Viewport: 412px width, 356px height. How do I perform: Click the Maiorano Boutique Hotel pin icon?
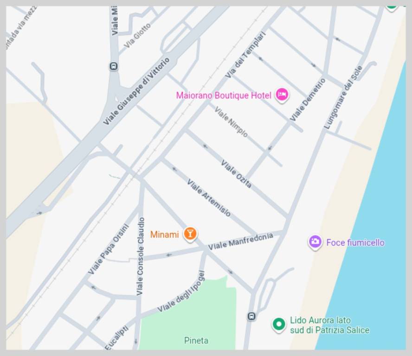282,95
